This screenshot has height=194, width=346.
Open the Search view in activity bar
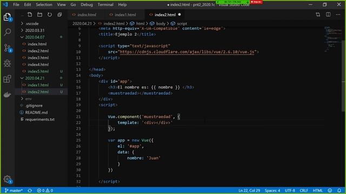(x=7, y=32)
